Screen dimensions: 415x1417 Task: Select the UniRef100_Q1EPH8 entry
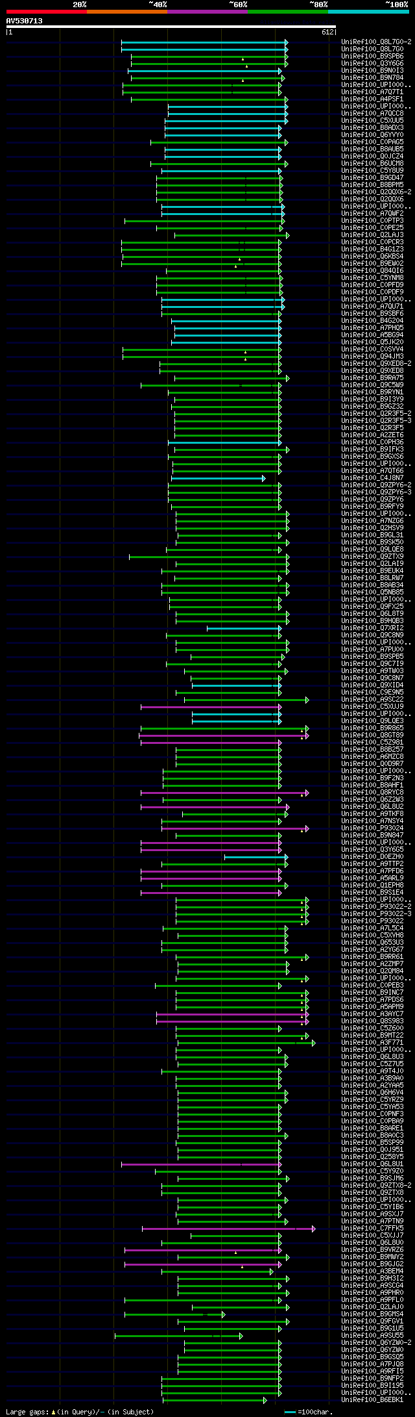372,885
